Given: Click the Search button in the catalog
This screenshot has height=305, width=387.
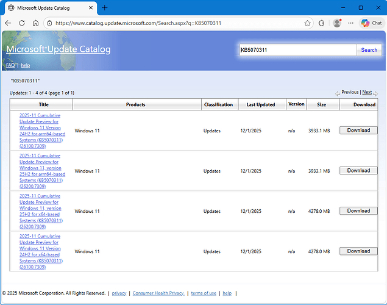Looking at the screenshot, I should pos(369,50).
